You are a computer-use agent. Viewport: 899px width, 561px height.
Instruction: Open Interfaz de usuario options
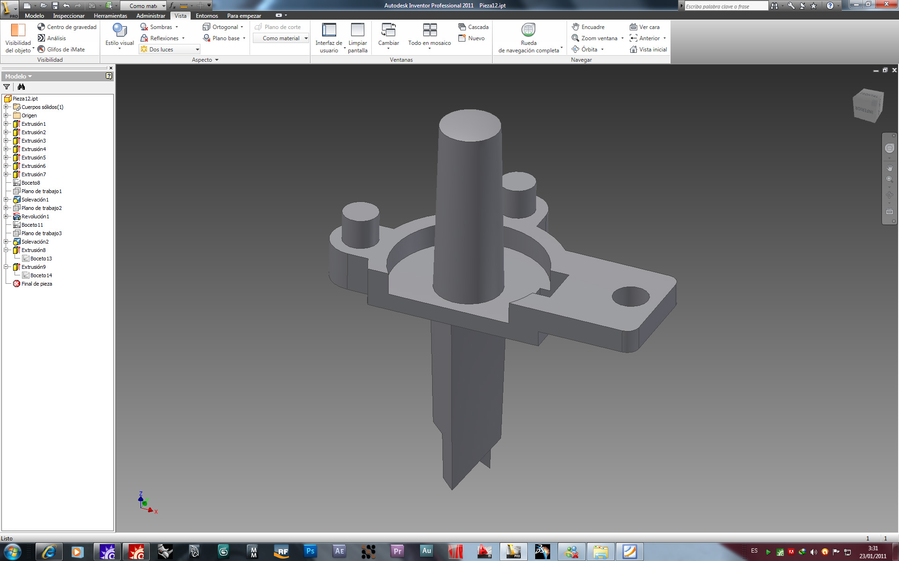pos(329,38)
